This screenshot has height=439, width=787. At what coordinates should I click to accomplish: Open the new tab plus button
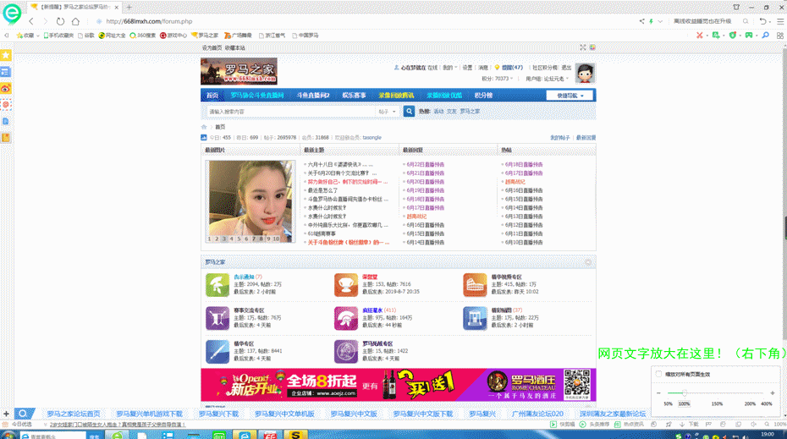point(129,7)
